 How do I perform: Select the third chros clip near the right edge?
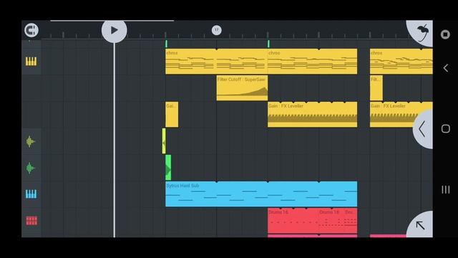click(401, 62)
